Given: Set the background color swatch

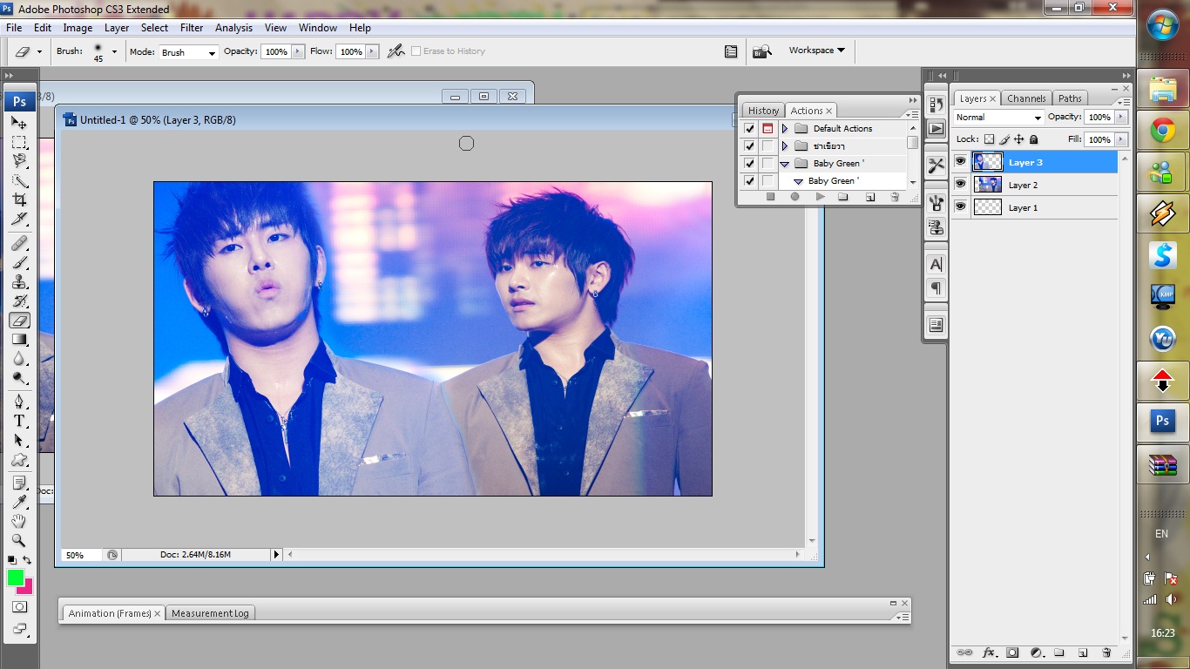Looking at the screenshot, I should (x=27, y=587).
